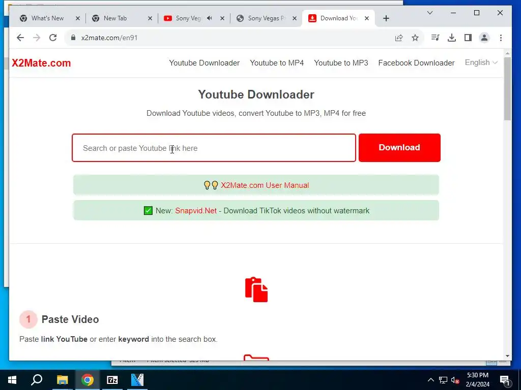
Task: Bookmark this page with the star icon
Action: point(415,38)
